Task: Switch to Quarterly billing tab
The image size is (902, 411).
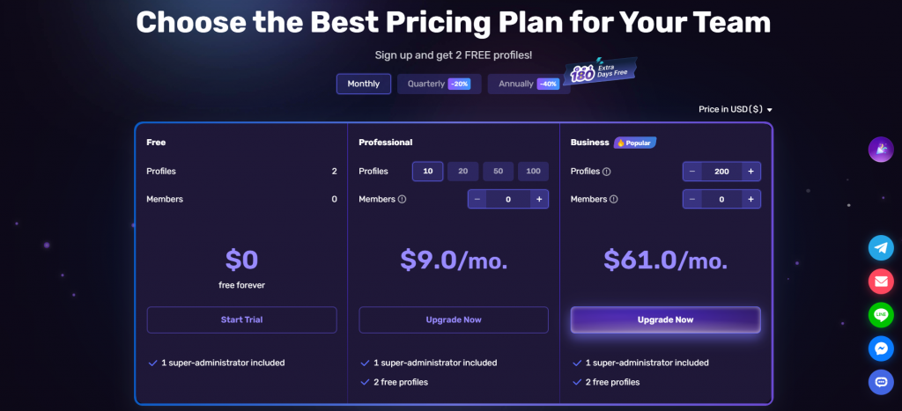Action: (439, 84)
